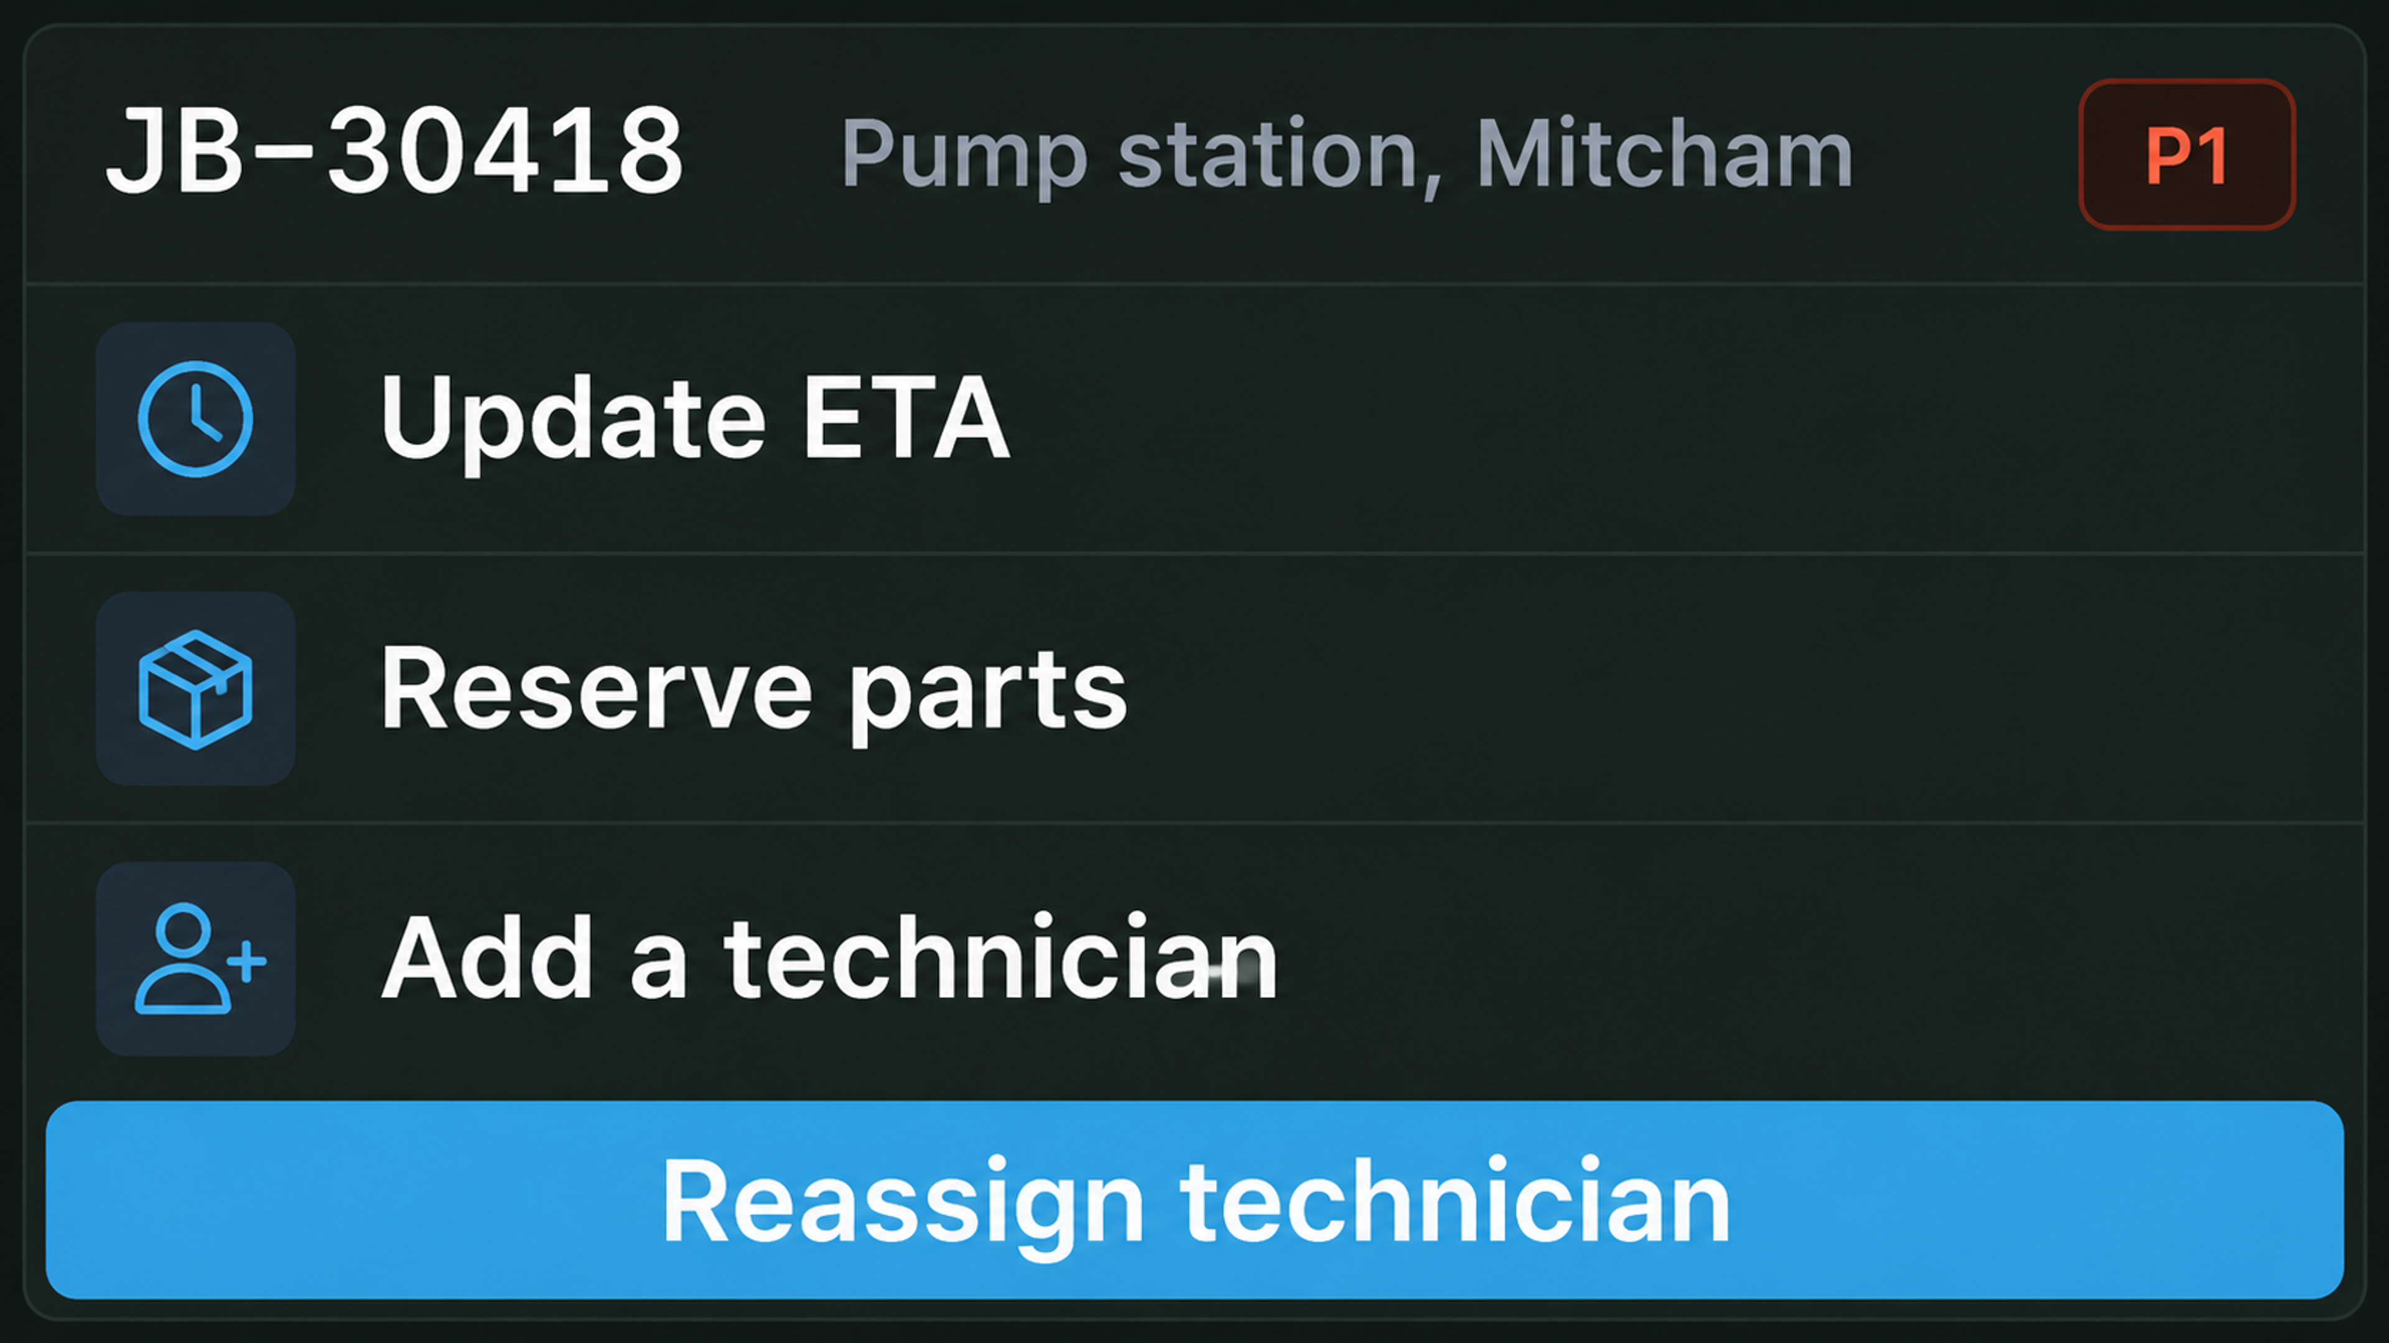Choose the Add a technician entry
This screenshot has height=1343, width=2389.
pos(1194,958)
